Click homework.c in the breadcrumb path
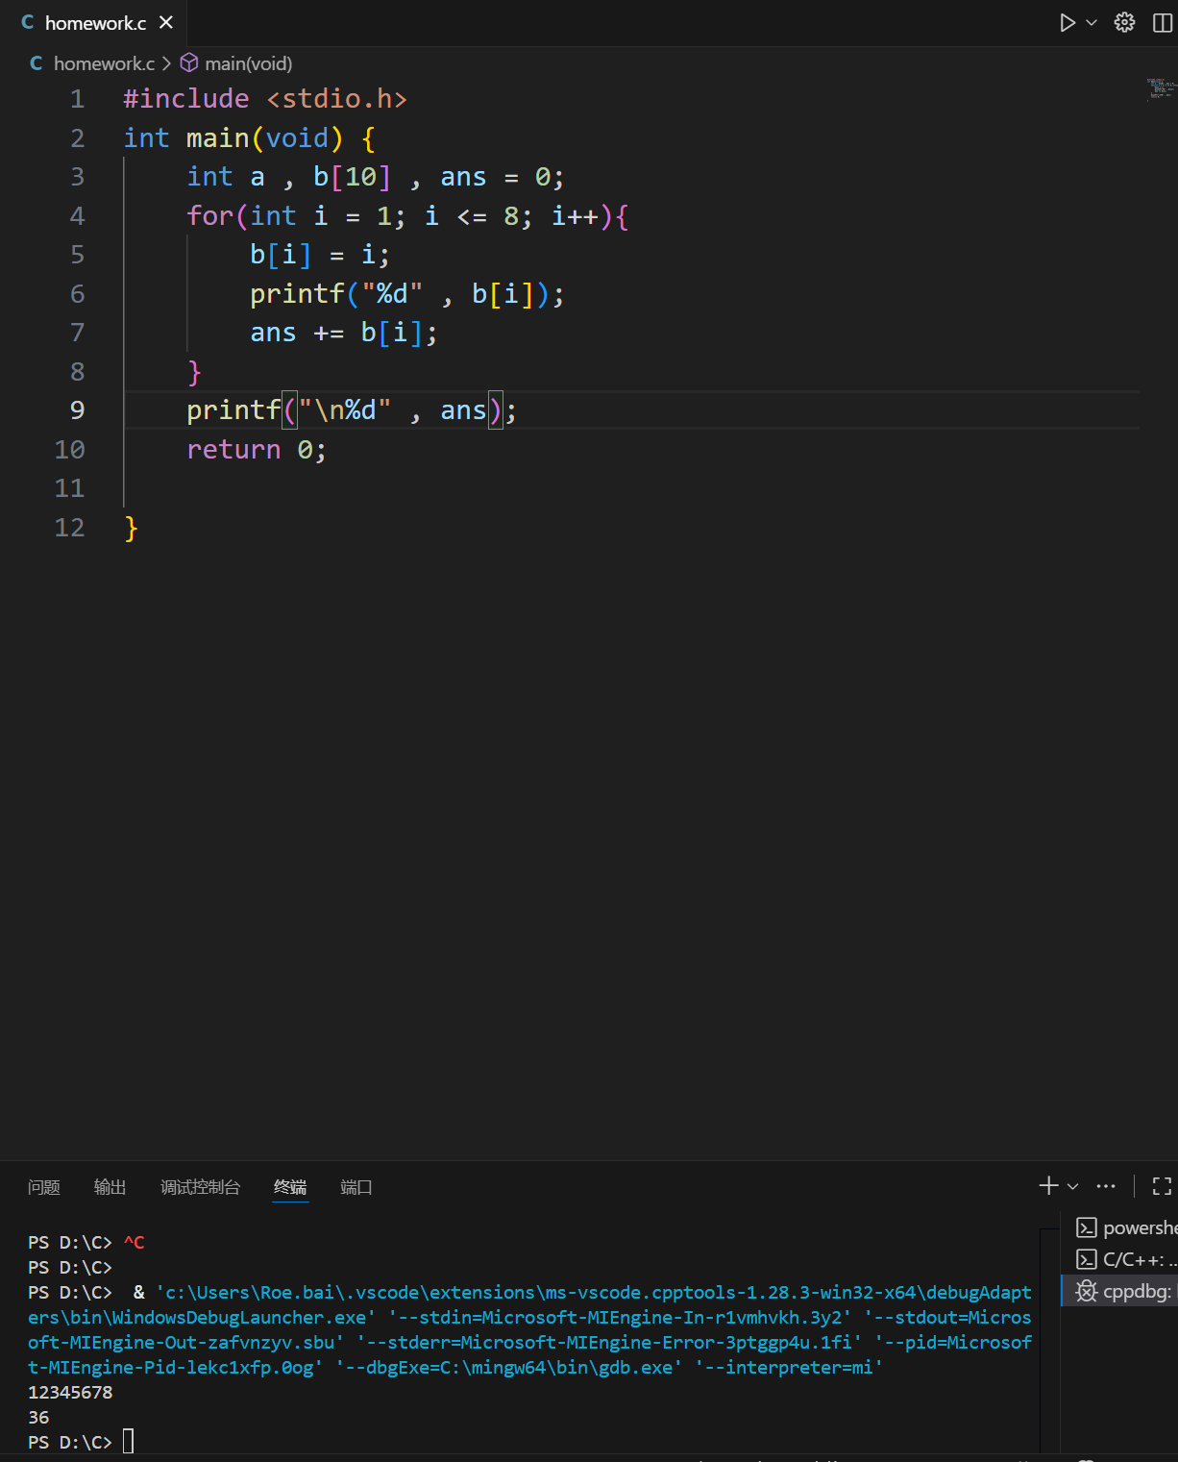 tap(104, 63)
